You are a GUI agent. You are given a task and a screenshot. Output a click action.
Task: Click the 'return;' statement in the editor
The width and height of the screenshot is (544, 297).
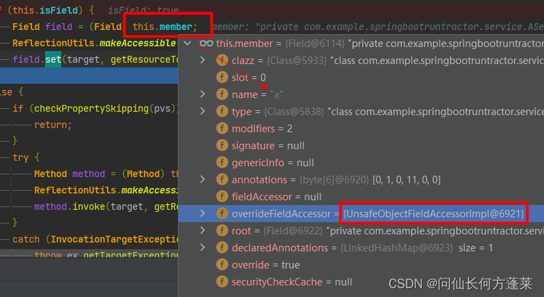[52, 125]
